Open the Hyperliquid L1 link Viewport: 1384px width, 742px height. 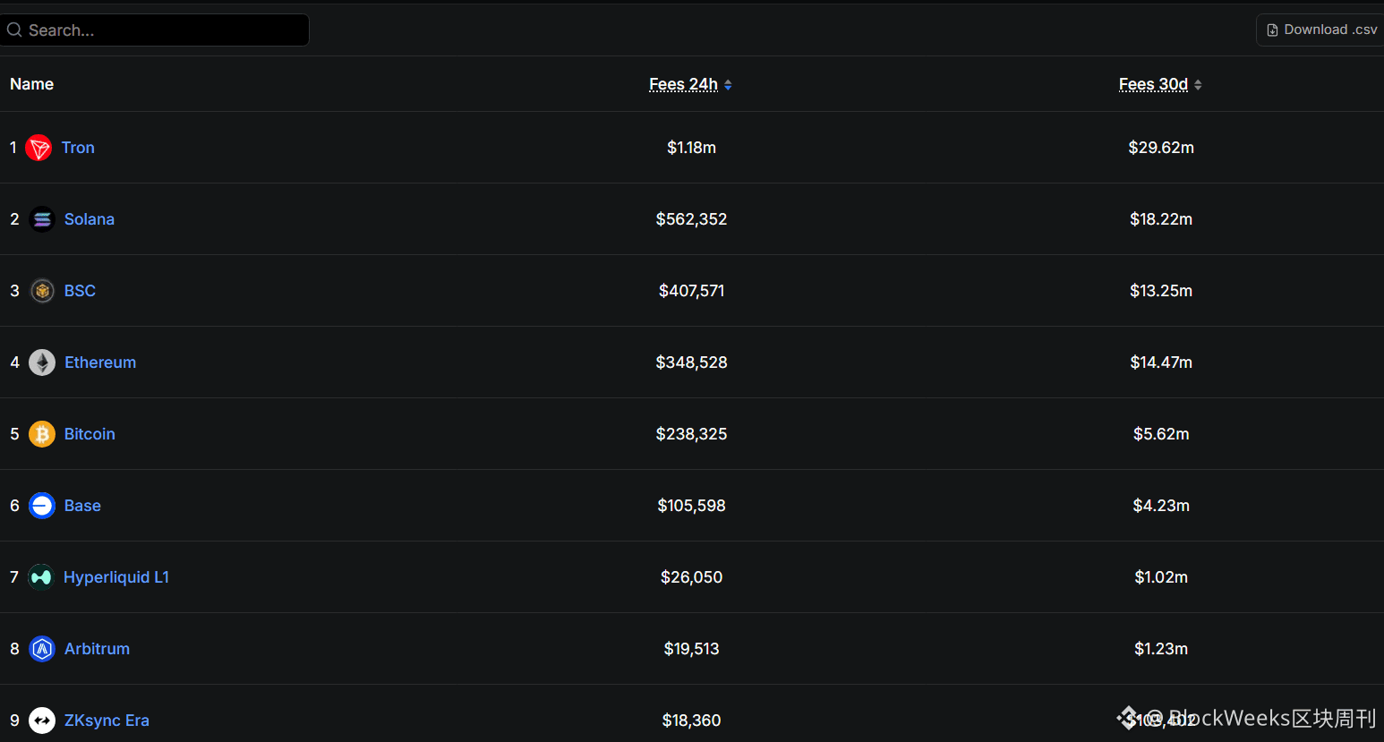click(x=116, y=577)
